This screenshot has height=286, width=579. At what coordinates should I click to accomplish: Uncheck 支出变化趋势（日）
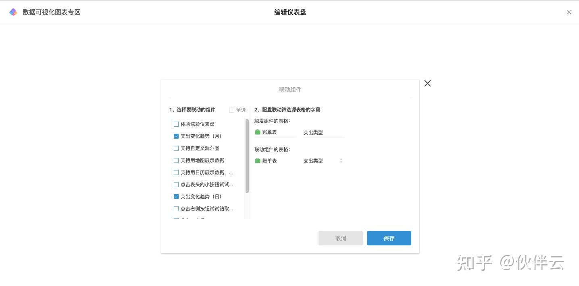176,197
